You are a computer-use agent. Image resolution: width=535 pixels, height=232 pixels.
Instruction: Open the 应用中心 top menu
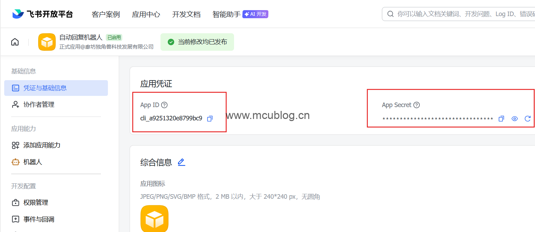click(x=146, y=14)
